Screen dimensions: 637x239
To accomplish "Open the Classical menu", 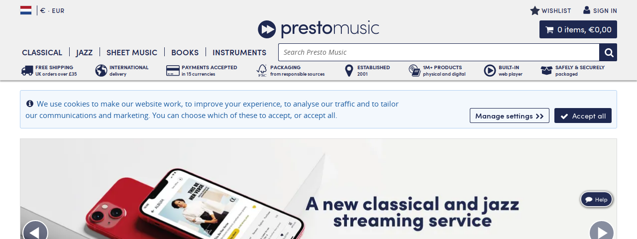I will click(x=42, y=52).
